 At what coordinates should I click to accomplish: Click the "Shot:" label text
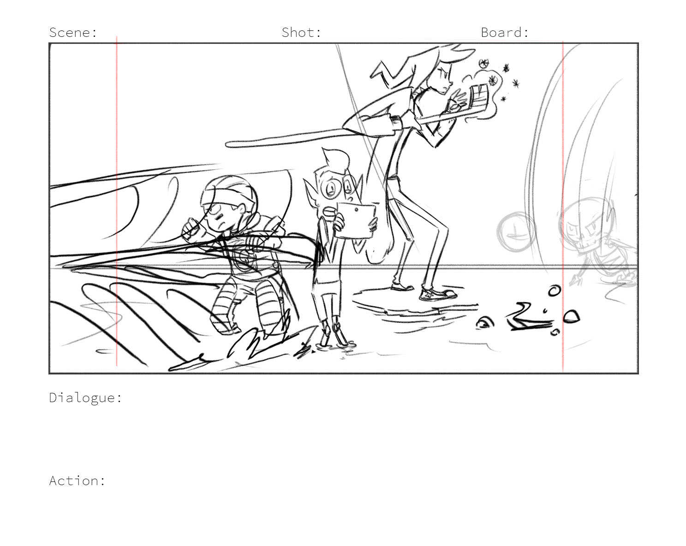point(301,32)
